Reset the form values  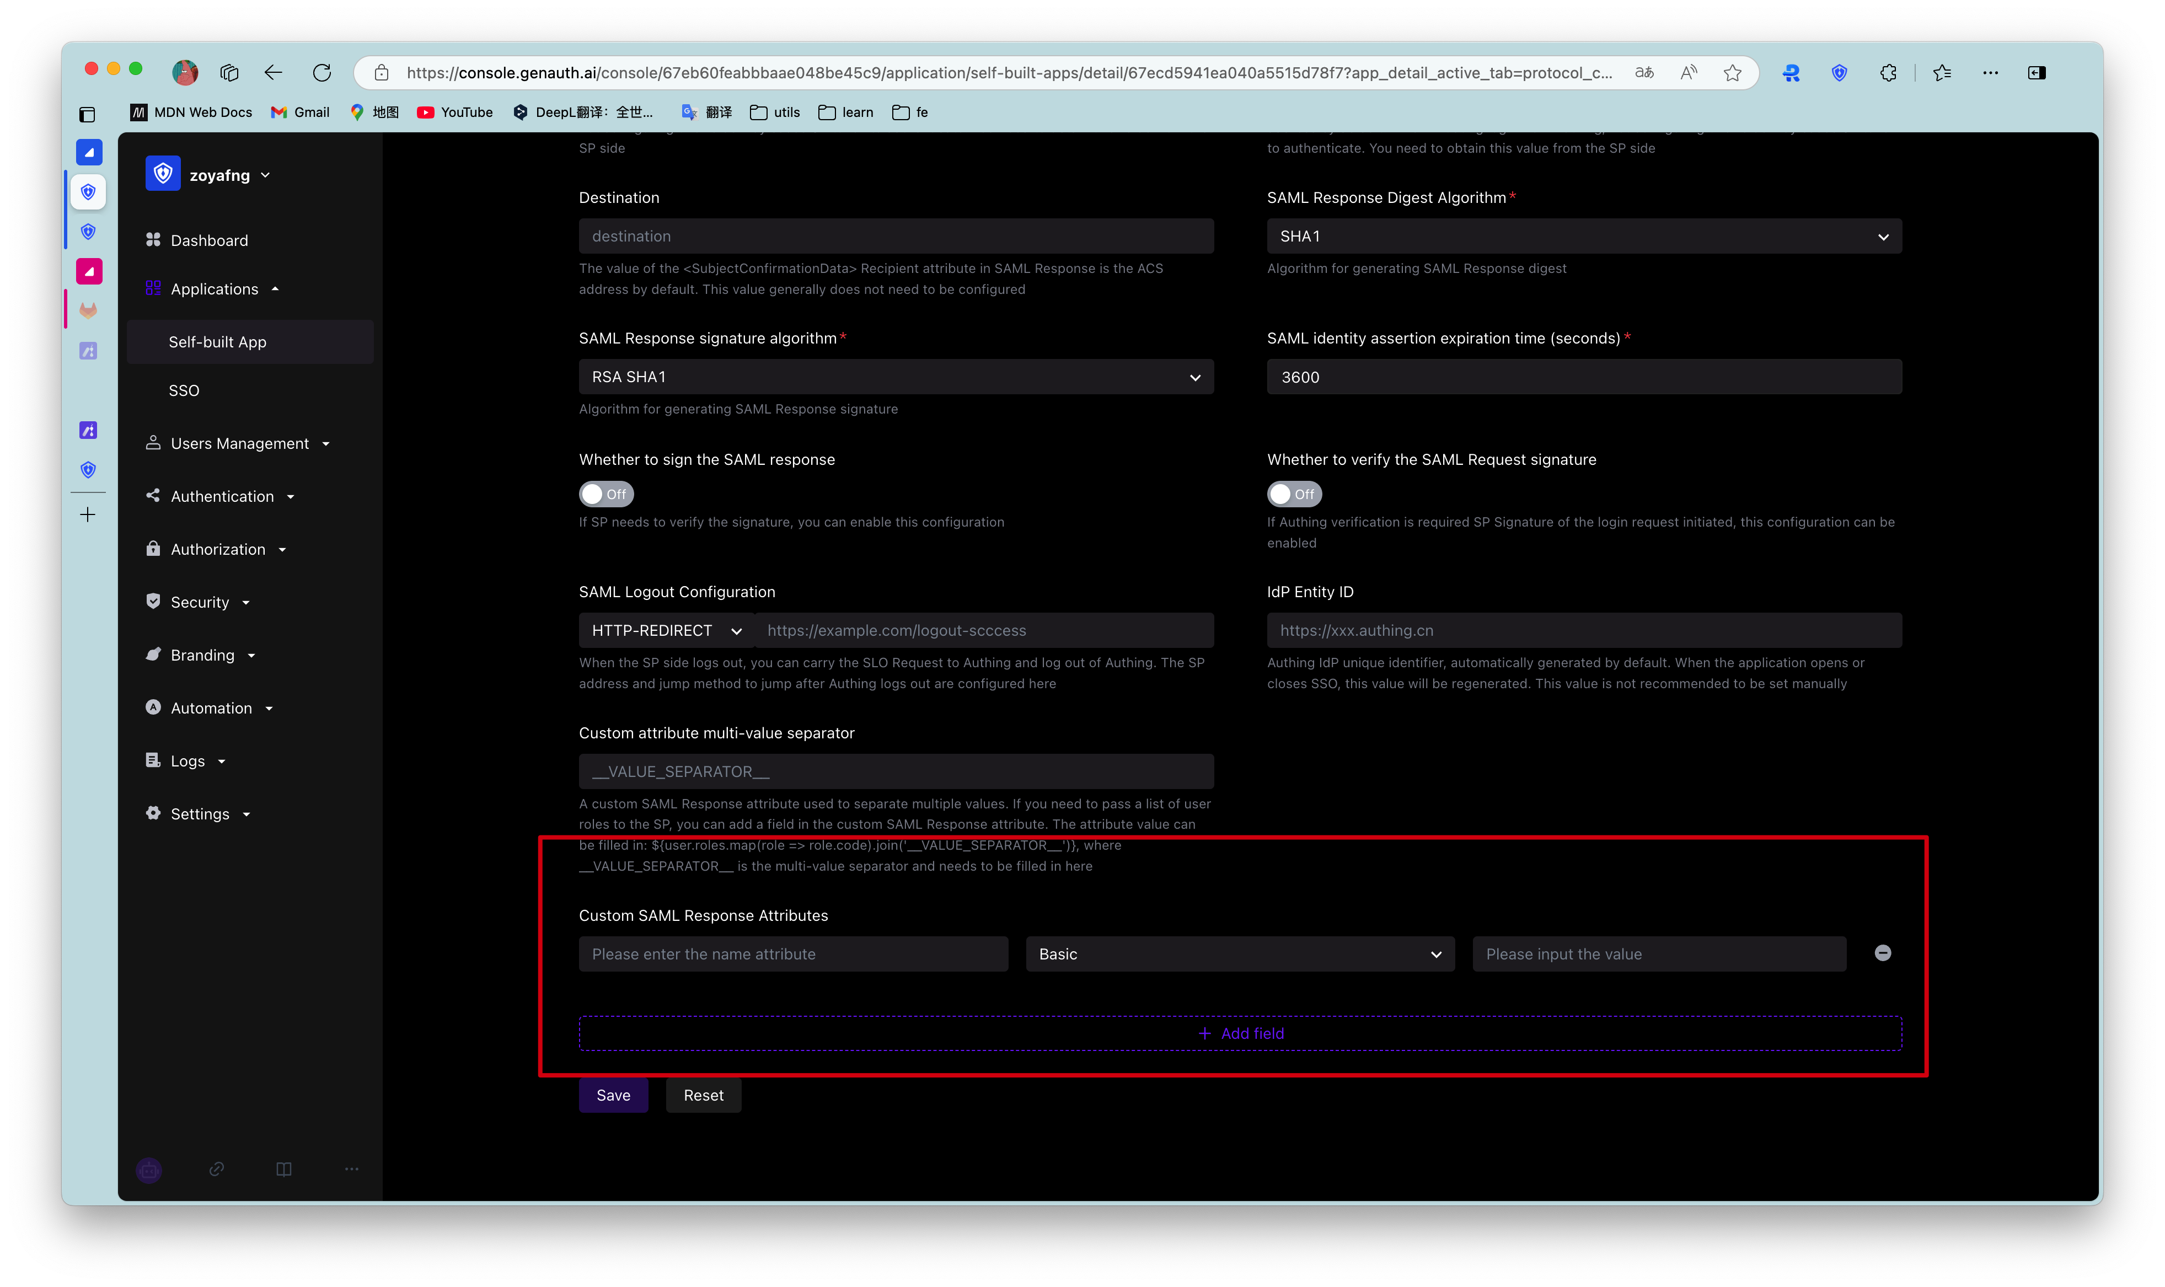(x=703, y=1095)
